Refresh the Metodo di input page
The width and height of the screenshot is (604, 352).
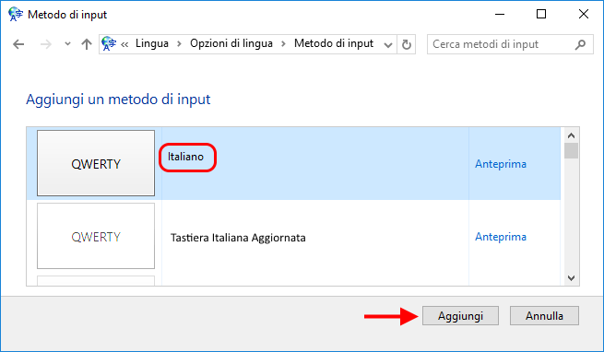point(407,44)
